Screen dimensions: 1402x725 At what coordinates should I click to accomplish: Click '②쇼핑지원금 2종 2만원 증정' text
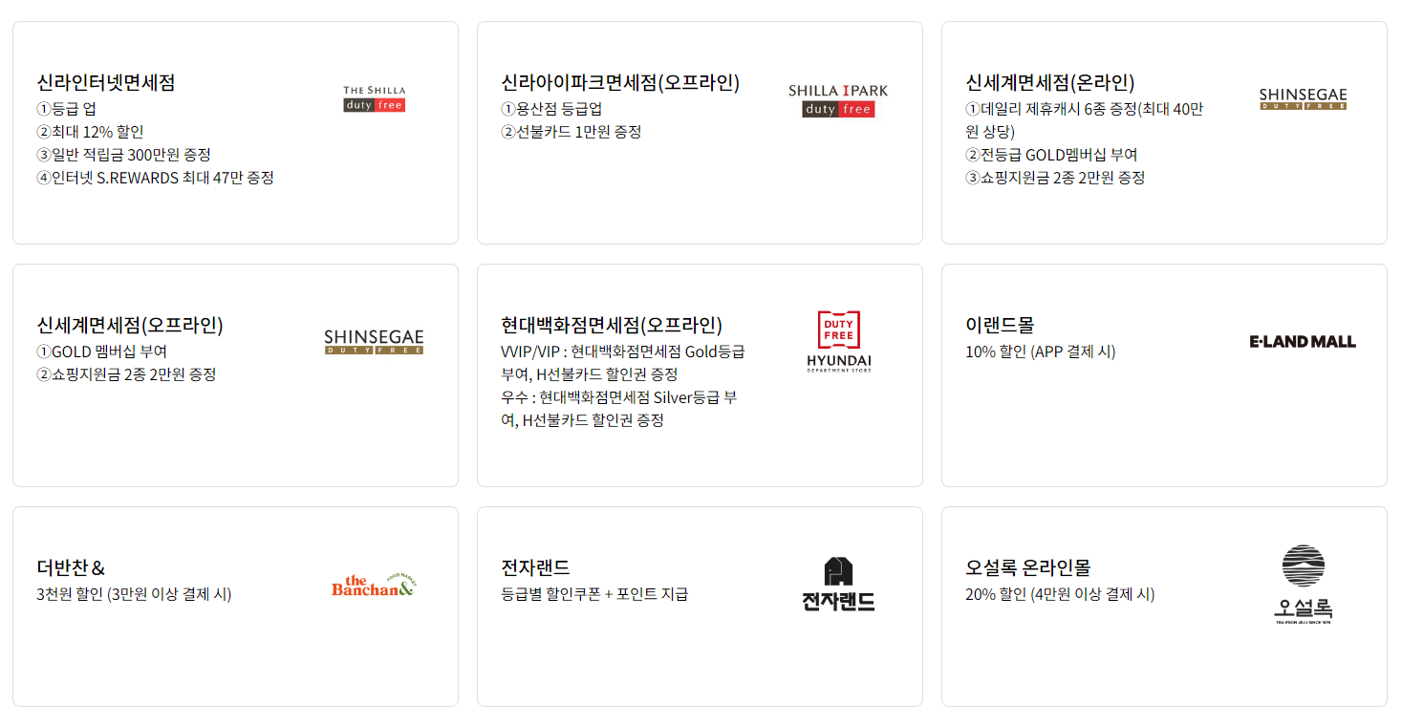pyautogui.click(x=126, y=374)
